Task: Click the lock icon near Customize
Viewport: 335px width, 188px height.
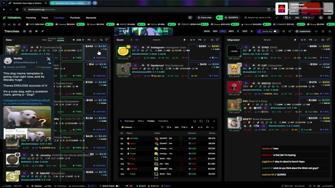Action: (x=330, y=31)
